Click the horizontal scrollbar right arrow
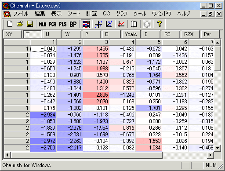Screen dimensions: 225x171 (210, 155)
